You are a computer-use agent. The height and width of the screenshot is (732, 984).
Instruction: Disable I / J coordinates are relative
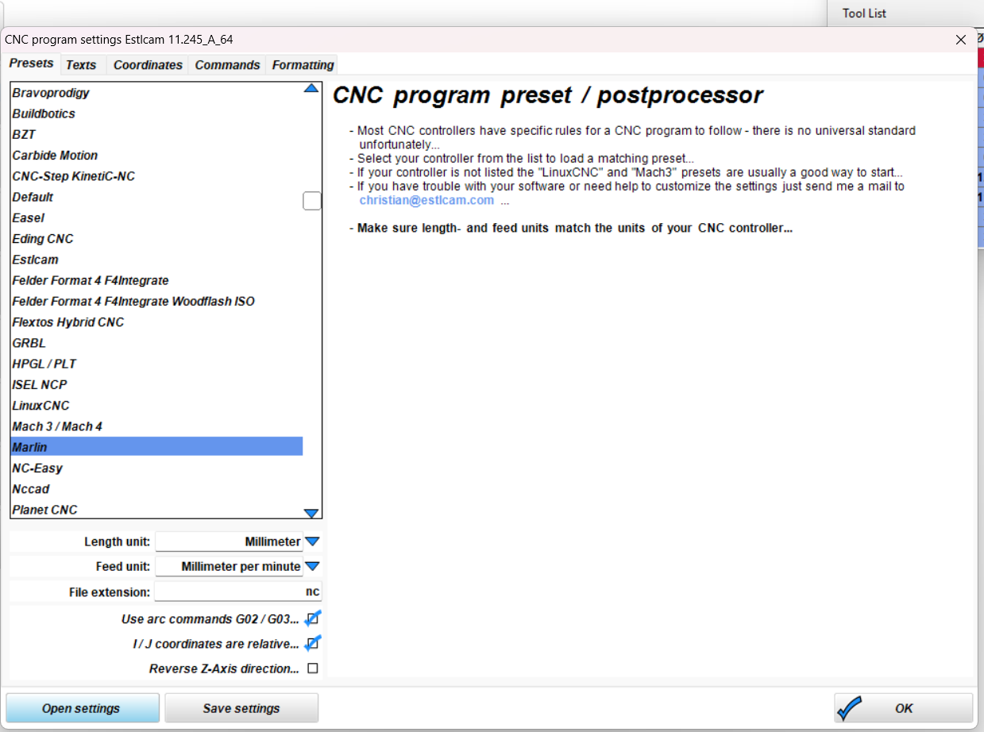coord(312,644)
